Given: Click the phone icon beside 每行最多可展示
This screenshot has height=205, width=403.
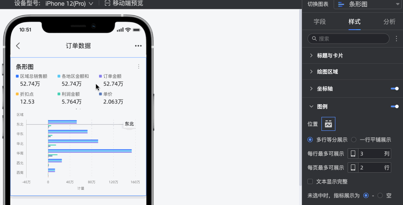Looking at the screenshot, I should (353, 154).
